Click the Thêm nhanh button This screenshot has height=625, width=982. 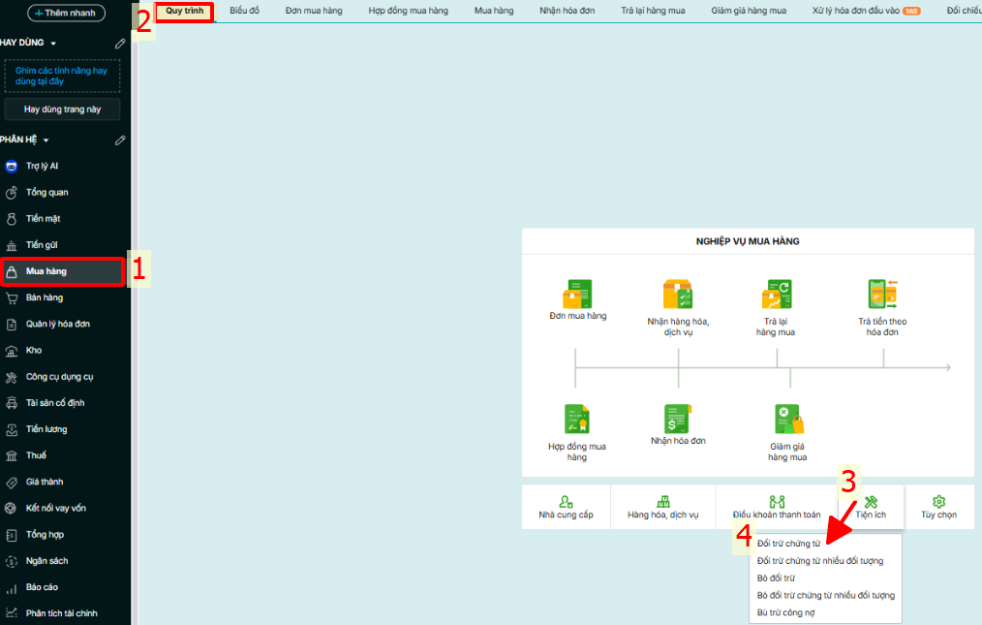click(65, 13)
